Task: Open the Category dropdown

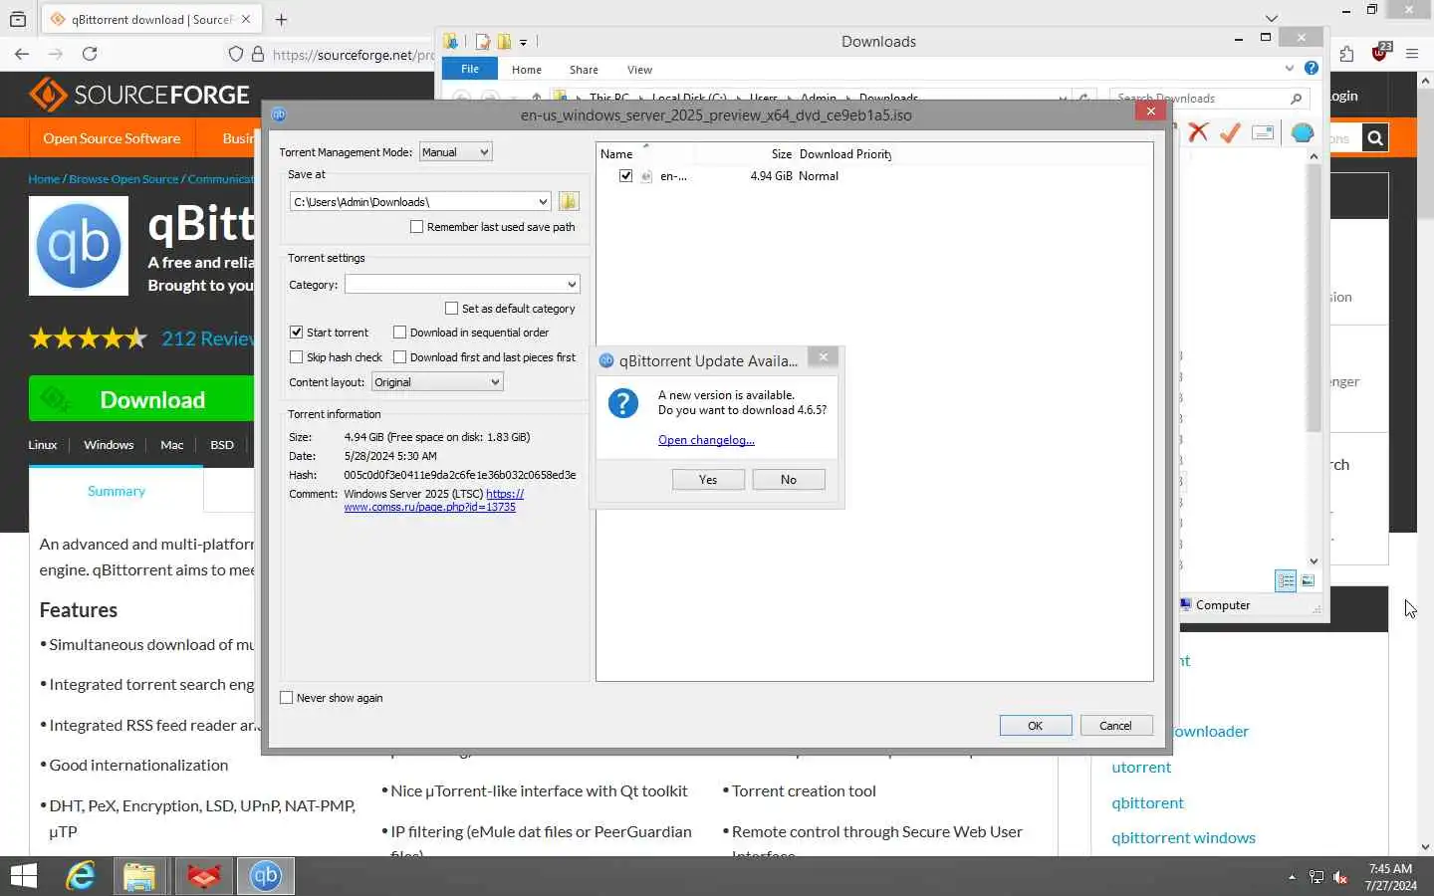Action: pyautogui.click(x=462, y=285)
